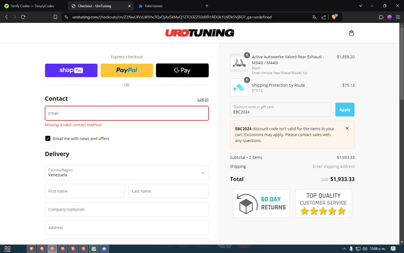Open Windows Task View button
This screenshot has width=404, height=253.
8,249
